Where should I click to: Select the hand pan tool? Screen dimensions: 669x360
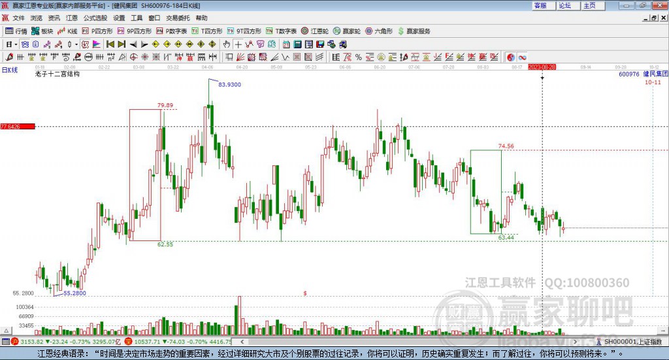tap(227, 44)
